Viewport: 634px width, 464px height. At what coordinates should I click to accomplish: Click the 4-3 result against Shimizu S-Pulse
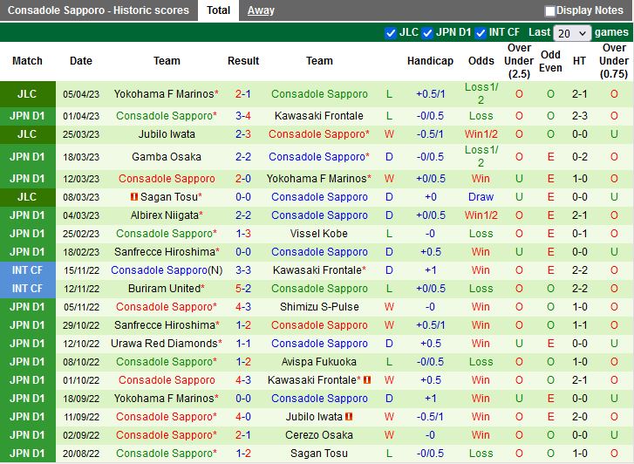pyautogui.click(x=243, y=307)
